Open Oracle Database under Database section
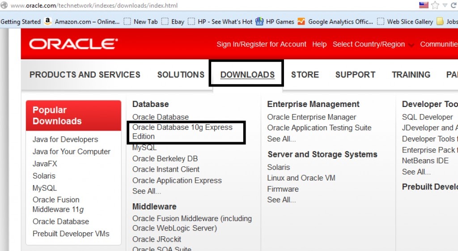 (x=161, y=117)
